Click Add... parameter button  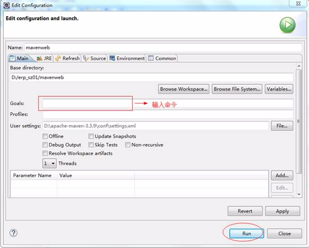pos(282,175)
